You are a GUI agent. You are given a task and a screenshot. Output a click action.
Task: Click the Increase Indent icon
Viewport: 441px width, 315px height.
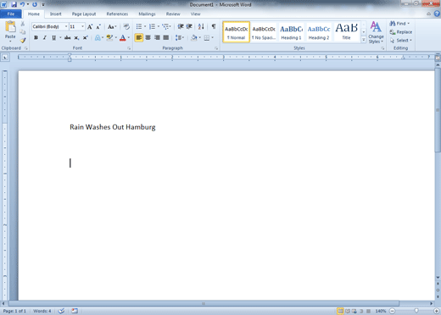click(x=189, y=26)
